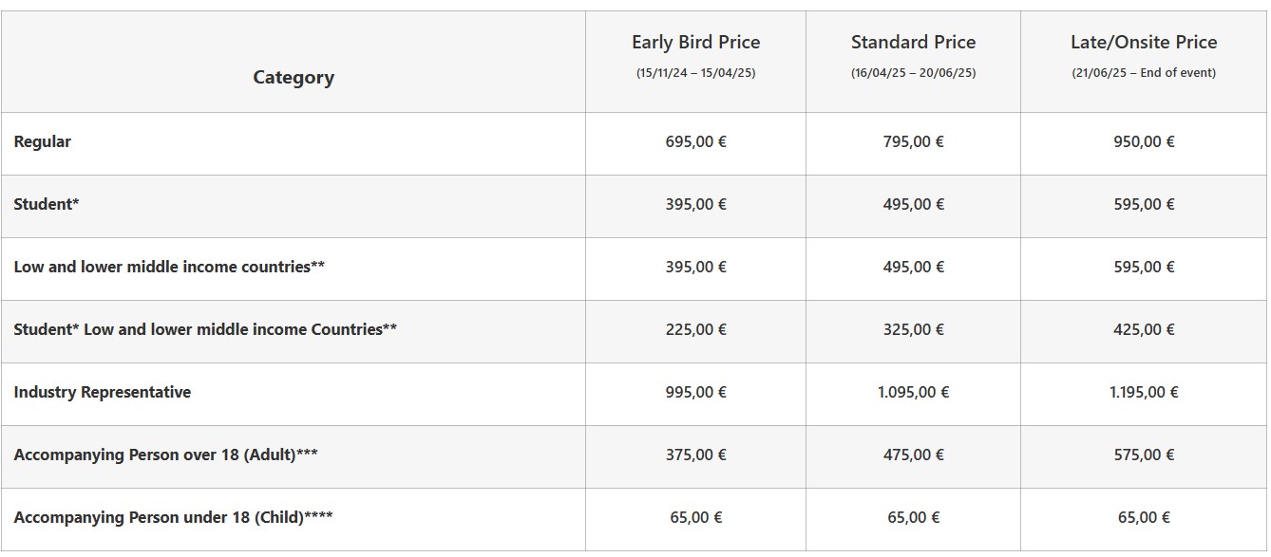Click the 795,00 € Regular standard price
This screenshot has height=557, width=1271.
click(x=913, y=142)
